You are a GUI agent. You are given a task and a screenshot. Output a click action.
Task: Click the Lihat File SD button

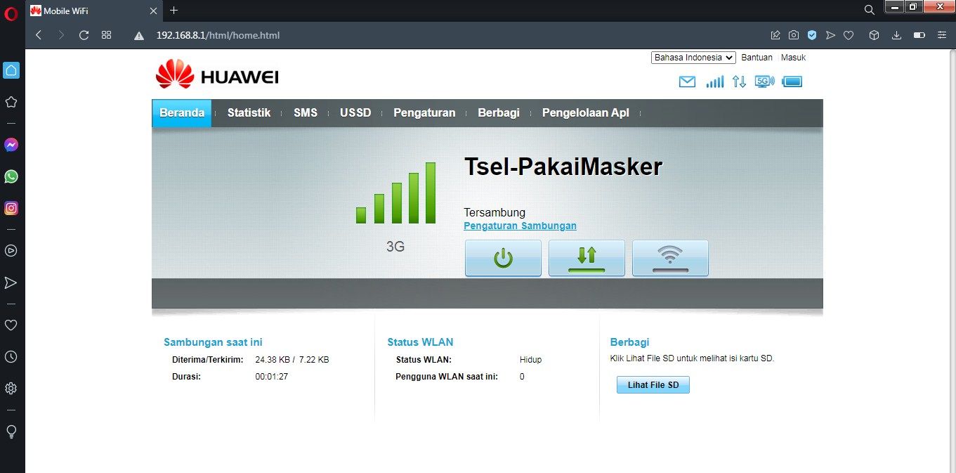653,385
